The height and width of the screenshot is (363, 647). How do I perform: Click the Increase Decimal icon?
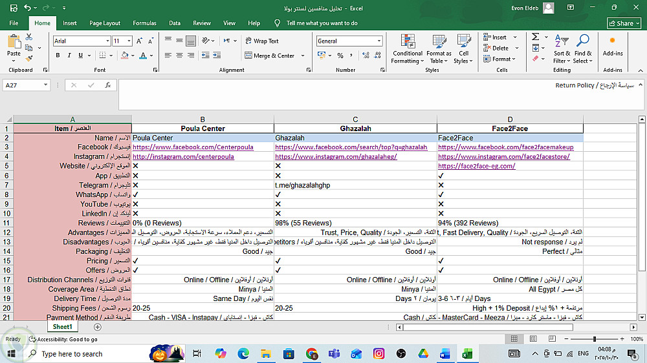click(x=366, y=55)
